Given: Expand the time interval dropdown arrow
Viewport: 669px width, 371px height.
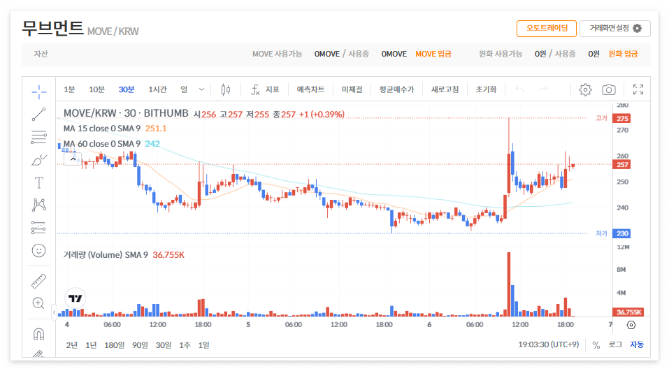Looking at the screenshot, I should click(x=201, y=89).
